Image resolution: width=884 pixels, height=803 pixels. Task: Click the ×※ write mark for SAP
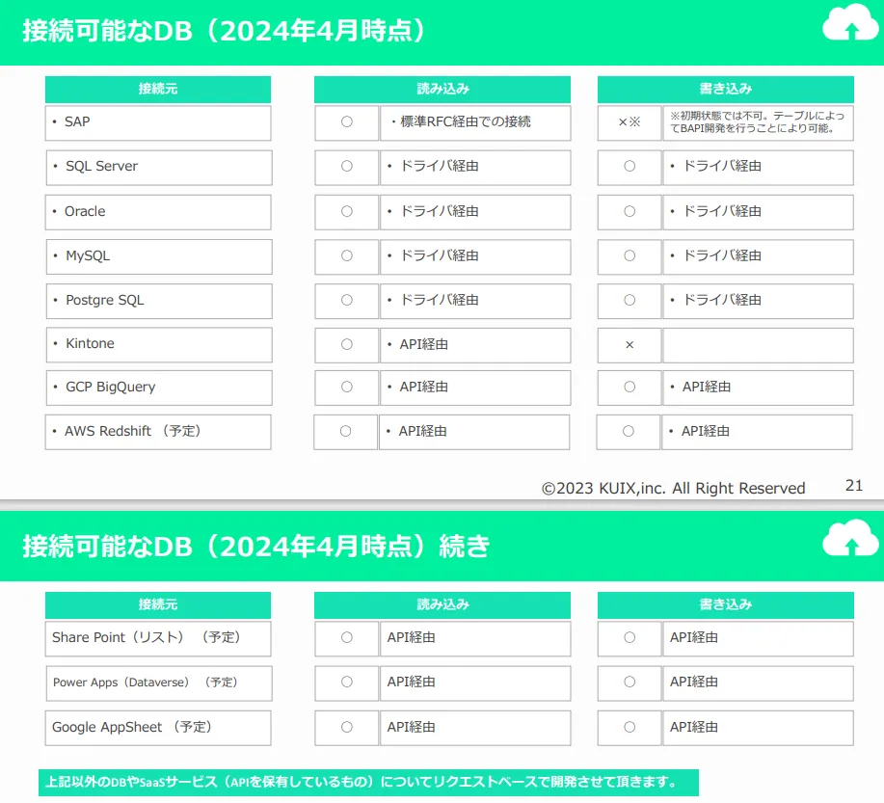point(630,122)
